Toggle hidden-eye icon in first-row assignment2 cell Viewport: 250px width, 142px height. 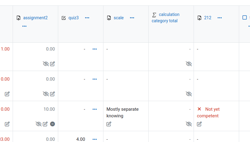(46, 64)
